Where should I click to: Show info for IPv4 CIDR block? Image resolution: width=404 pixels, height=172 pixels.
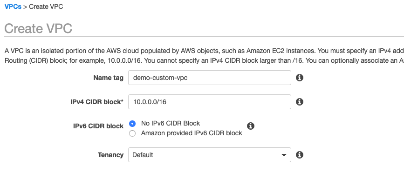coord(300,102)
